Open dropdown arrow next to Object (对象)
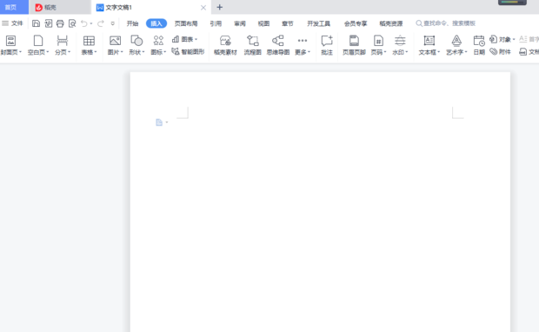The height and width of the screenshot is (332, 539). point(514,39)
